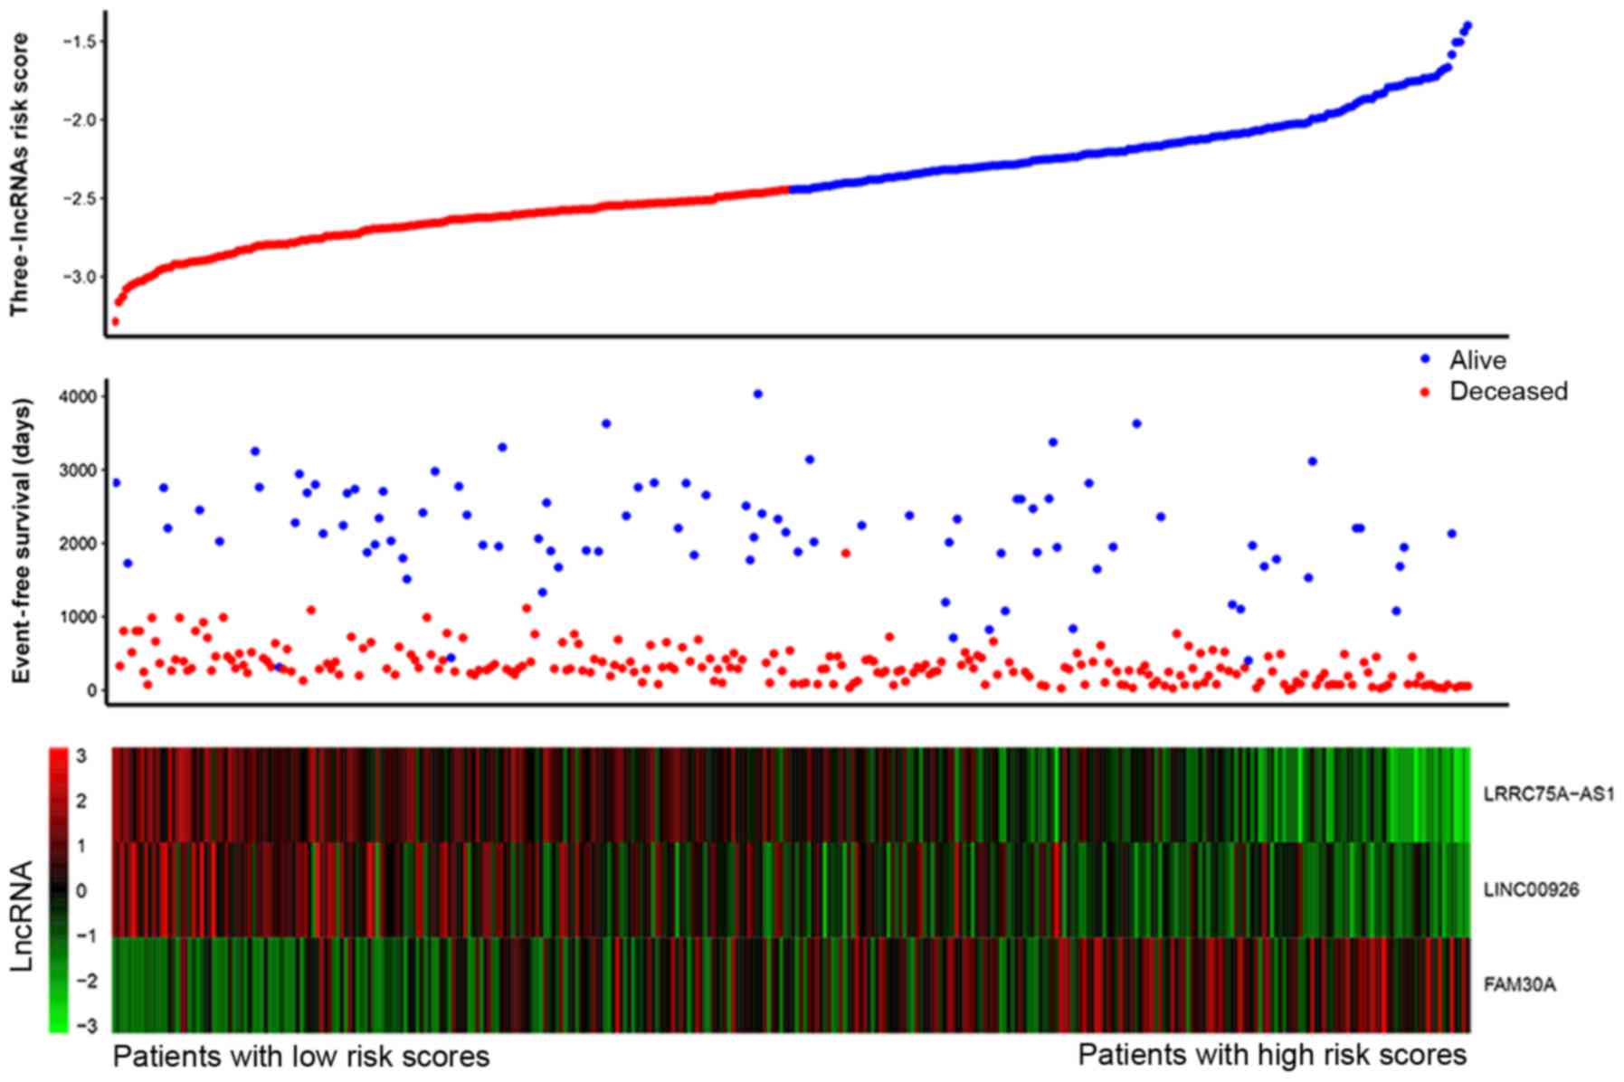1624x1082 pixels.
Task: Click the 'Deceased' legend text
Action: pos(1508,392)
